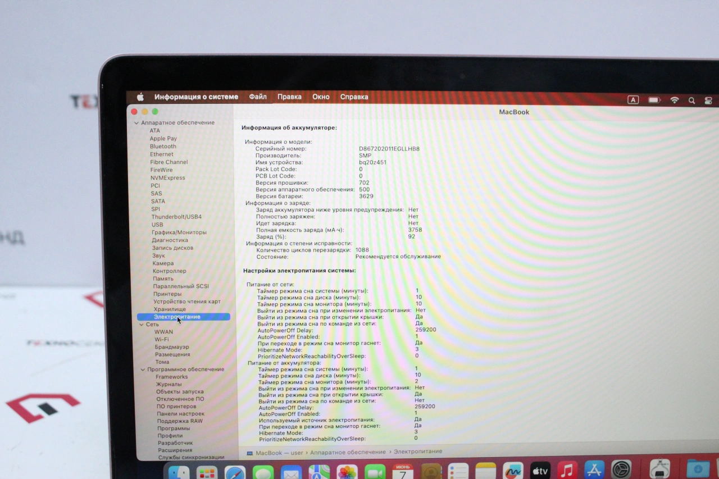Select ATA in the sidebar
Viewport: 719px width, 479px height.
(154, 131)
